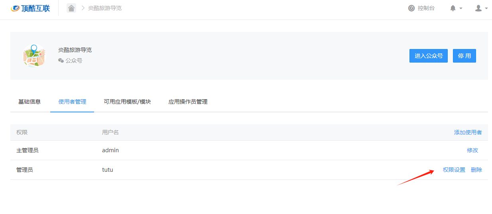Switch to the 基础信息 tab
This screenshot has width=492, height=214.
tap(30, 102)
